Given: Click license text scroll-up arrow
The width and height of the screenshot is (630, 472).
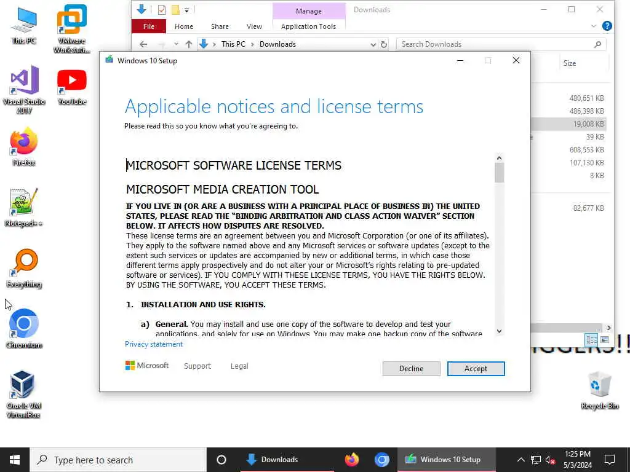Looking at the screenshot, I should click(x=499, y=158).
